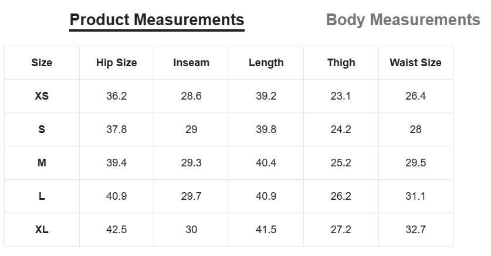The height and width of the screenshot is (256, 491).
Task: Click the Size column header
Action: (42, 63)
